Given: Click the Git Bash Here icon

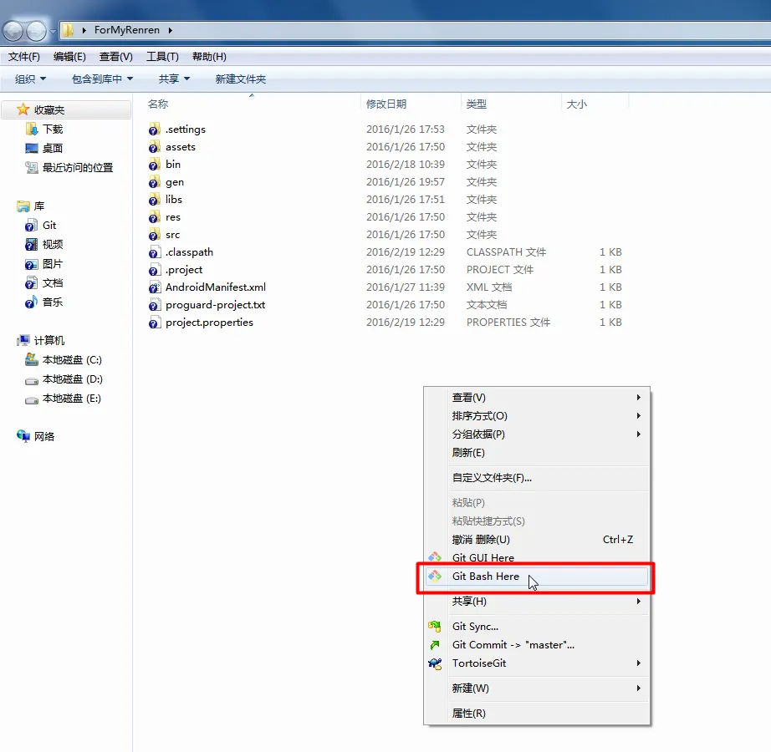Looking at the screenshot, I should pyautogui.click(x=435, y=577).
